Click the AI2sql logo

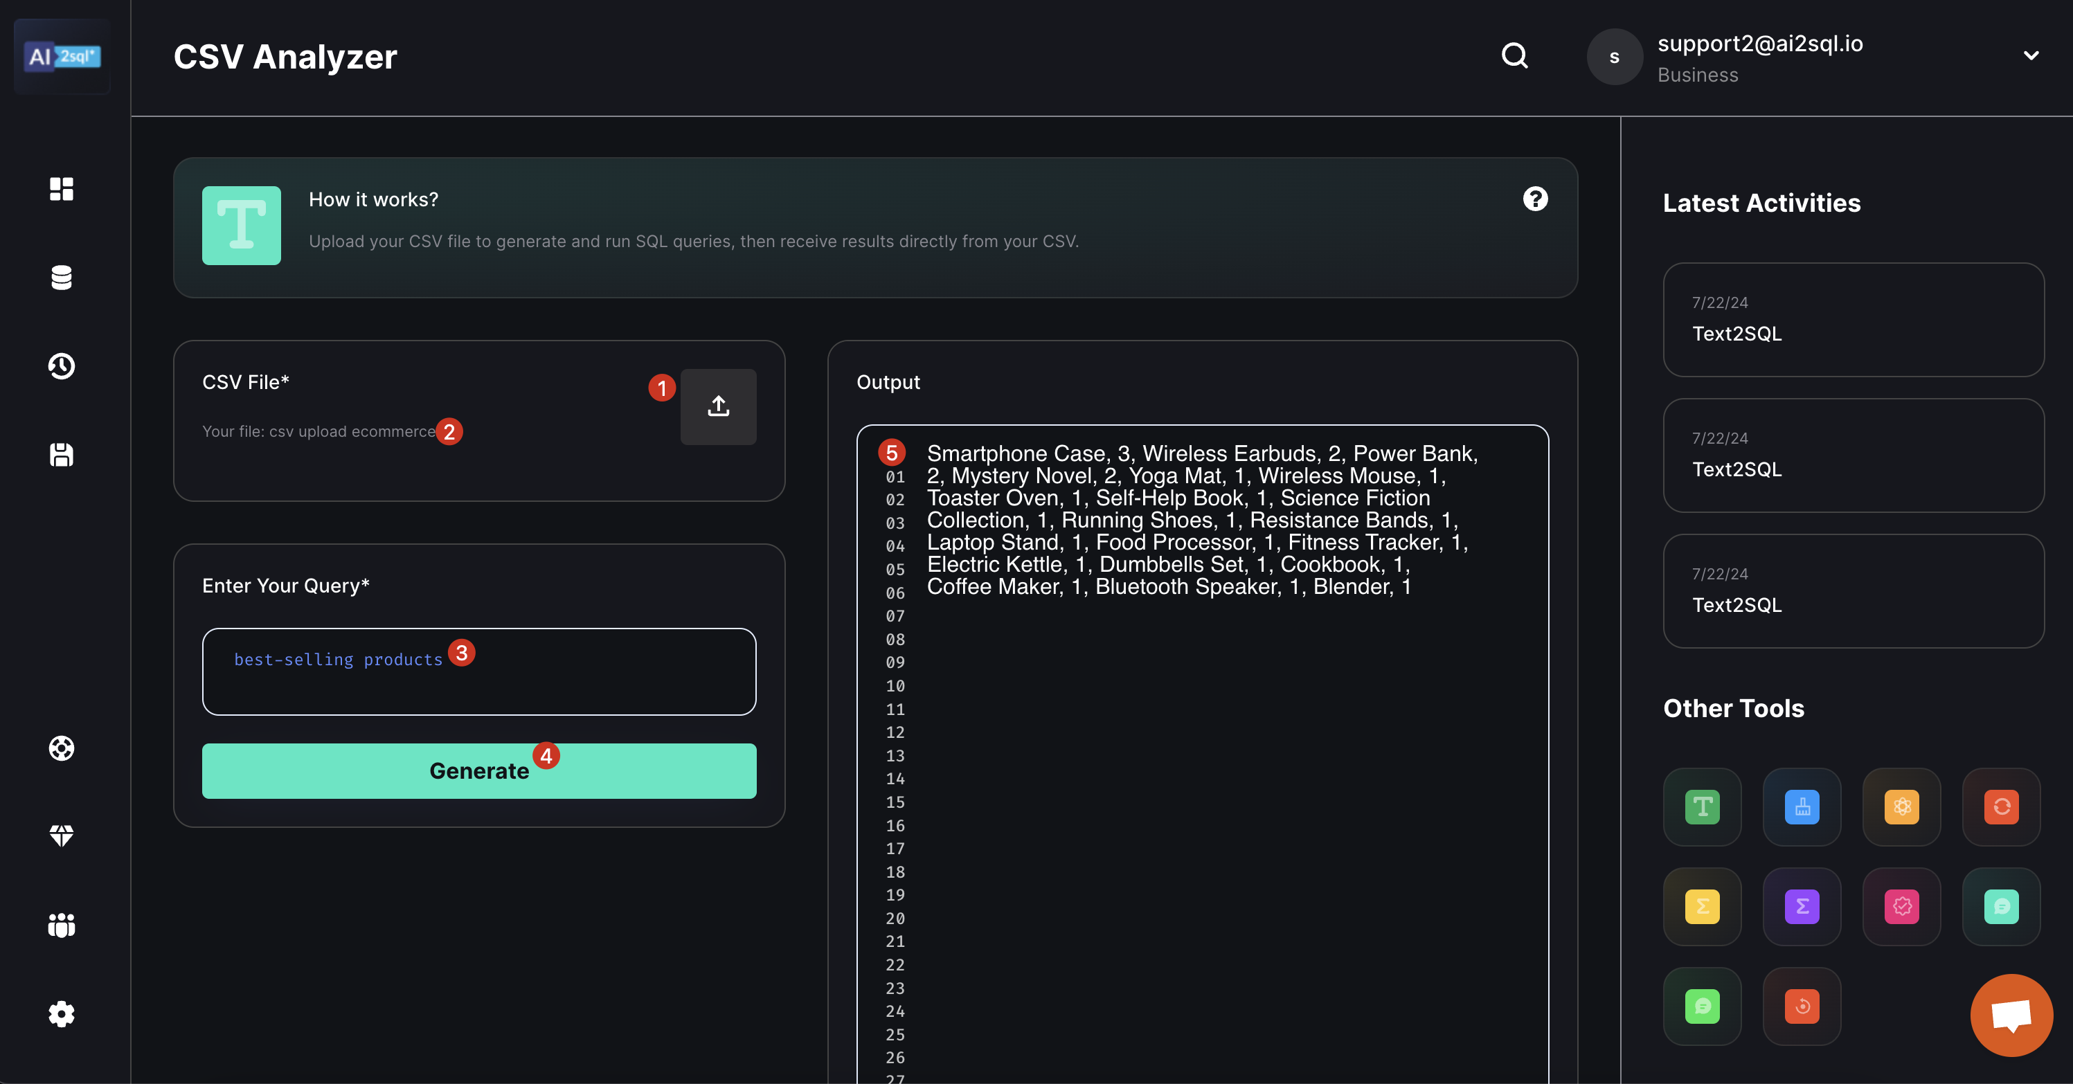coord(63,56)
